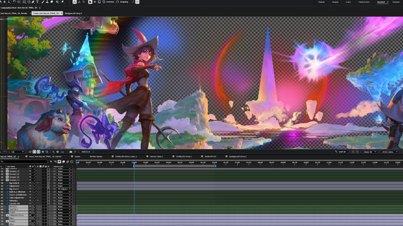Image resolution: width=403 pixels, height=226 pixels.
Task: Click the Hide Shy Layers icon
Action: click(x=59, y=161)
